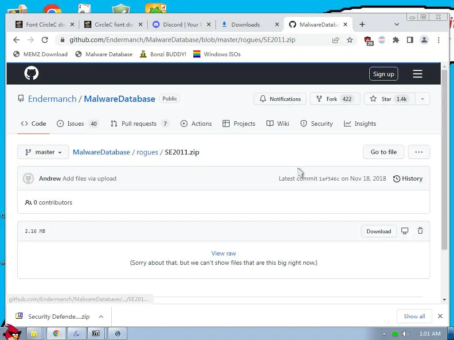454x340 pixels.
Task: Open 7-Zip from taskbar
Action: [x=96, y=333]
